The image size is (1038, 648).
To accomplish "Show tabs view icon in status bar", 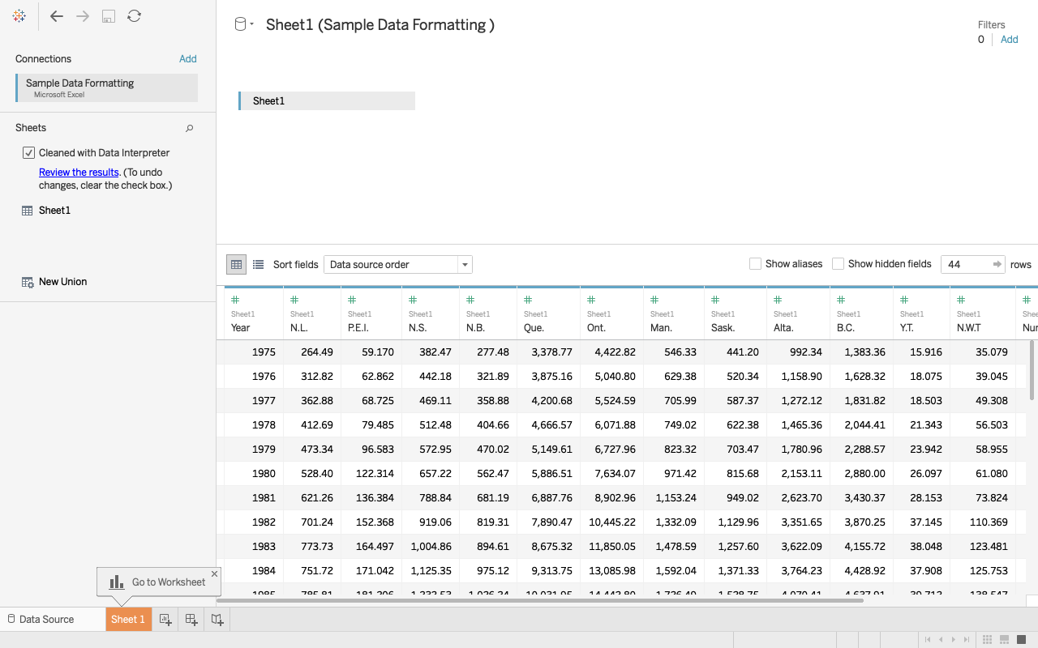I will (1021, 640).
